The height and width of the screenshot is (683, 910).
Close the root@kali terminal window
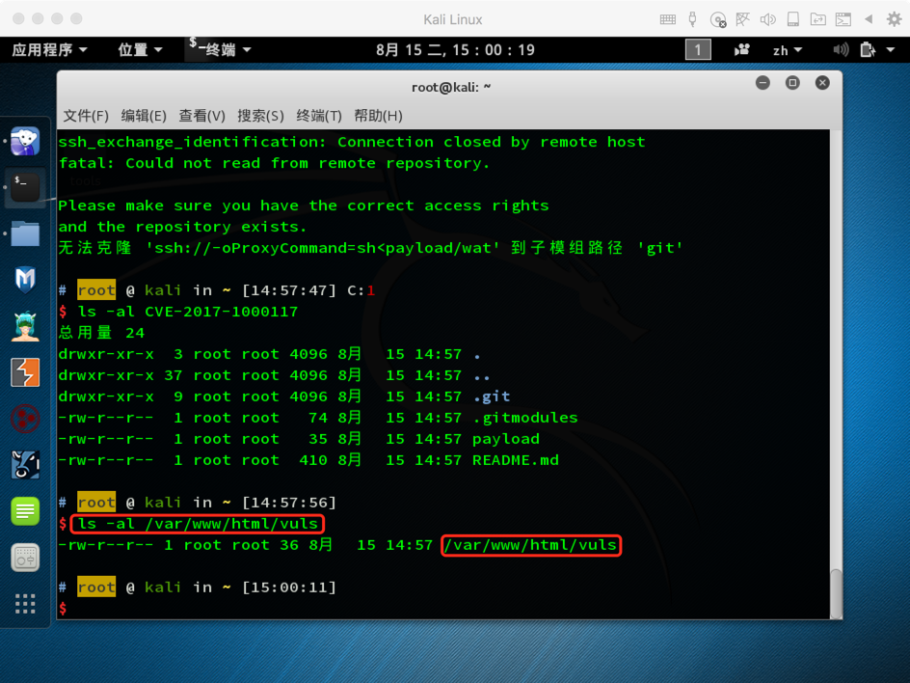point(822,83)
